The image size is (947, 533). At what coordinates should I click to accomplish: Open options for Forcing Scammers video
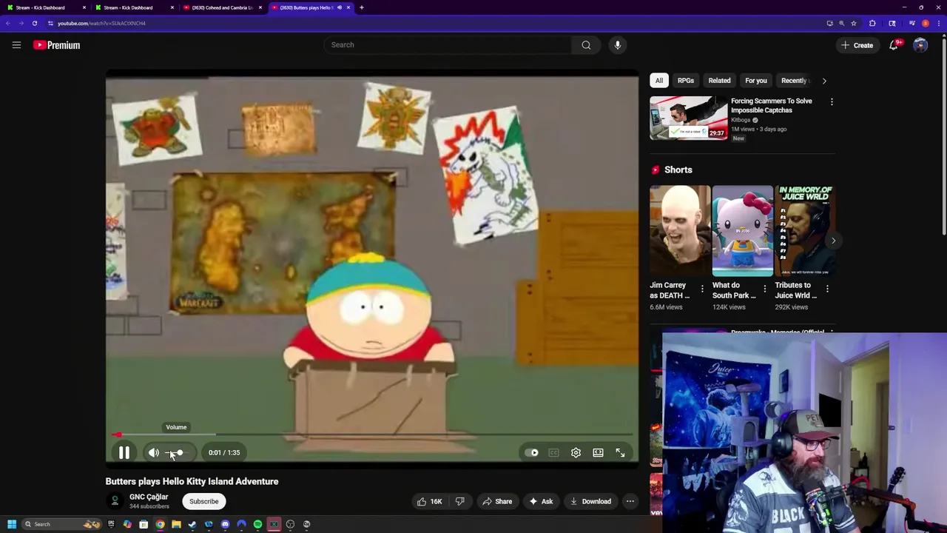tap(832, 101)
